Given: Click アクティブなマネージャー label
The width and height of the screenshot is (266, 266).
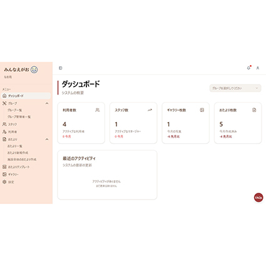Looking at the screenshot, I should pyautogui.click(x=128, y=131).
